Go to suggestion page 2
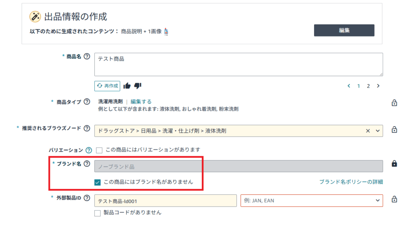Image resolution: width=416 pixels, height=226 pixels. click(x=368, y=86)
